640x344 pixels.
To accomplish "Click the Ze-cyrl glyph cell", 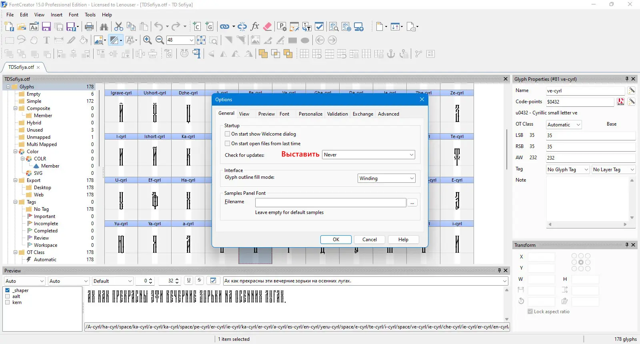I will tap(457, 112).
